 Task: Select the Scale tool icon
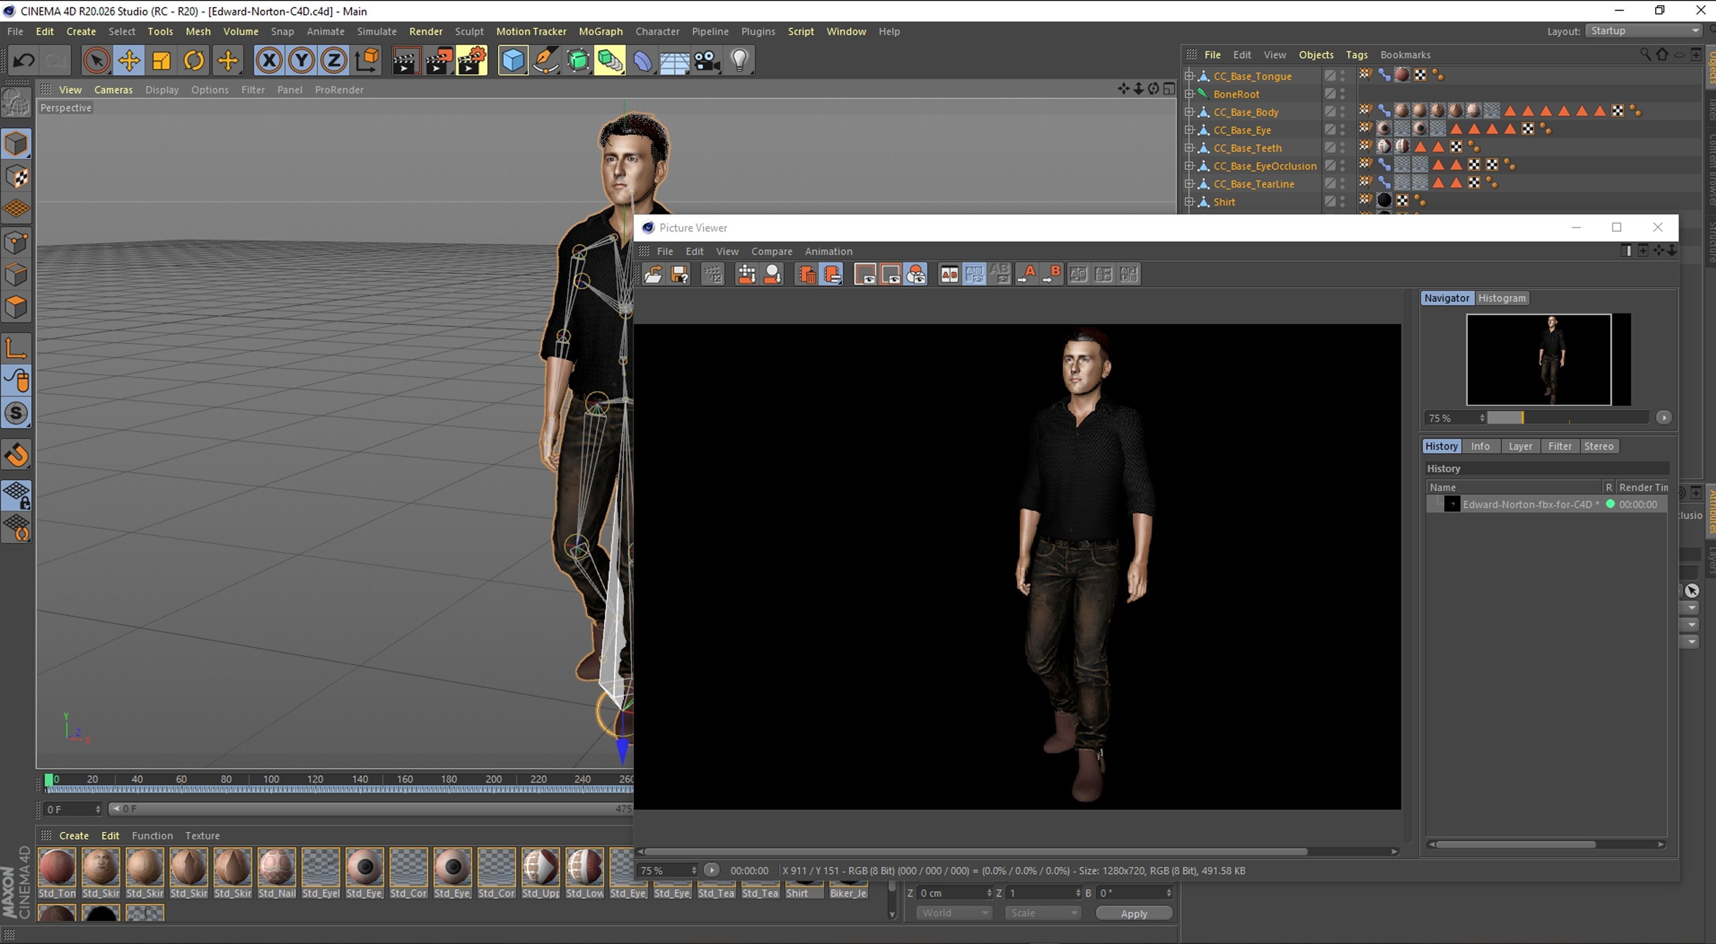pos(161,61)
